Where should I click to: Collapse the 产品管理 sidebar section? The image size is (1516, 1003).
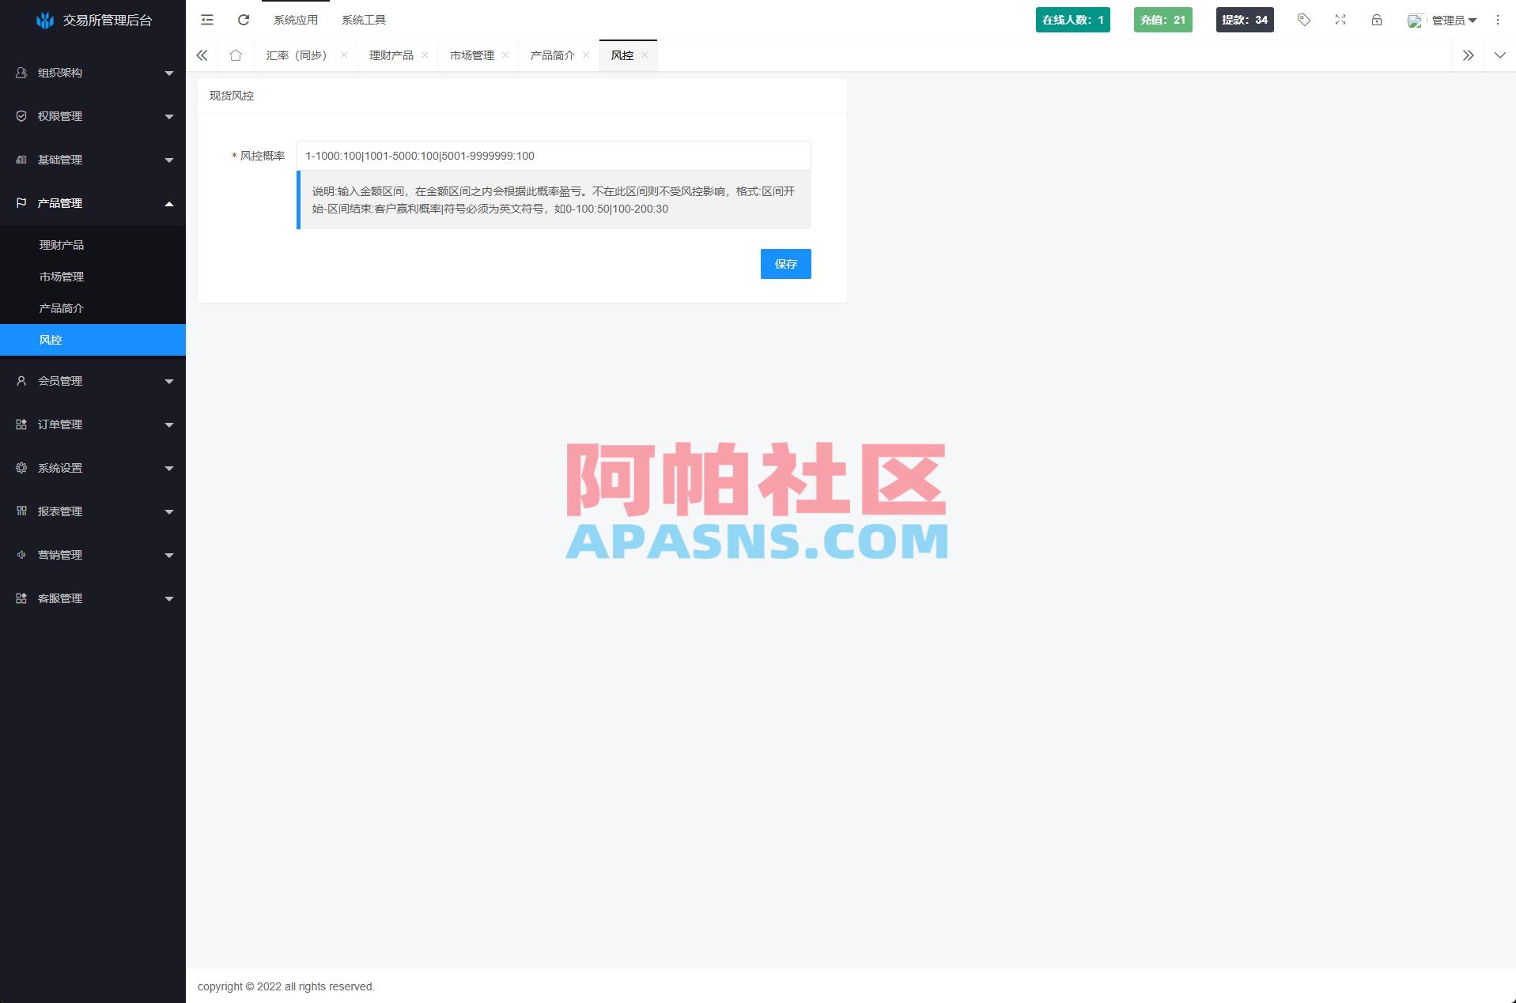[x=93, y=203]
